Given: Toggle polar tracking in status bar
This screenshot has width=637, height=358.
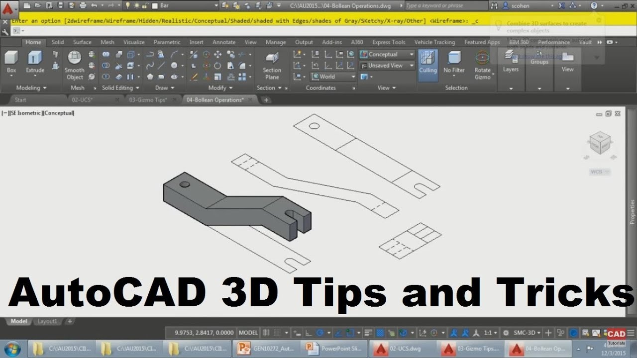Looking at the screenshot, I should (320, 333).
